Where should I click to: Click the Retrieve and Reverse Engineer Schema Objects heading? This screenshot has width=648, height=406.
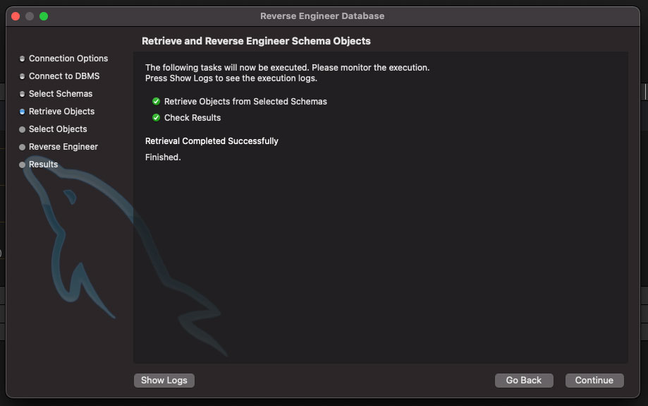(256, 41)
